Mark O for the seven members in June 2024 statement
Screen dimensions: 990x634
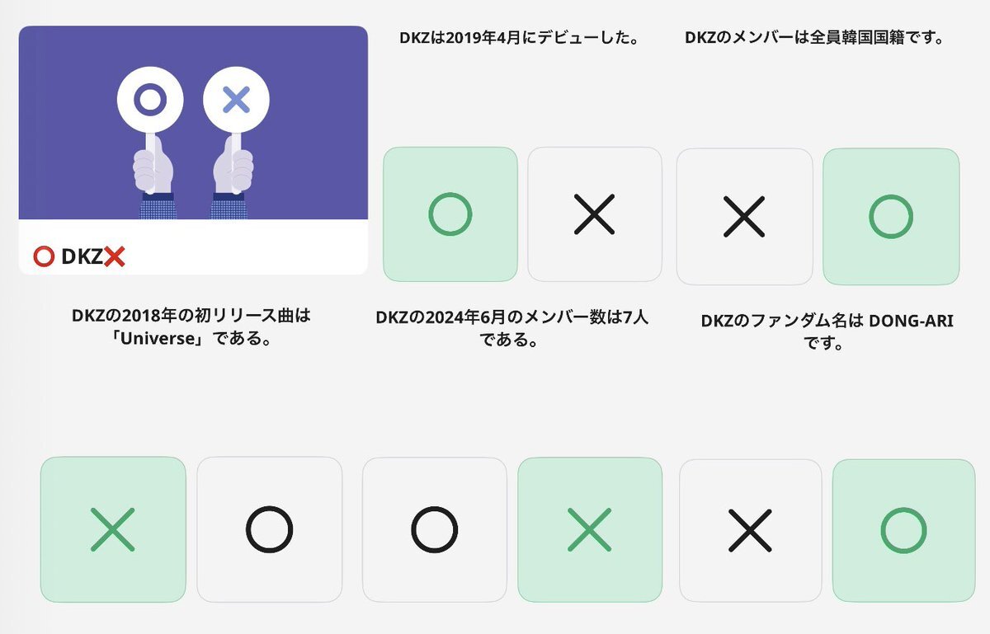pyautogui.click(x=435, y=529)
